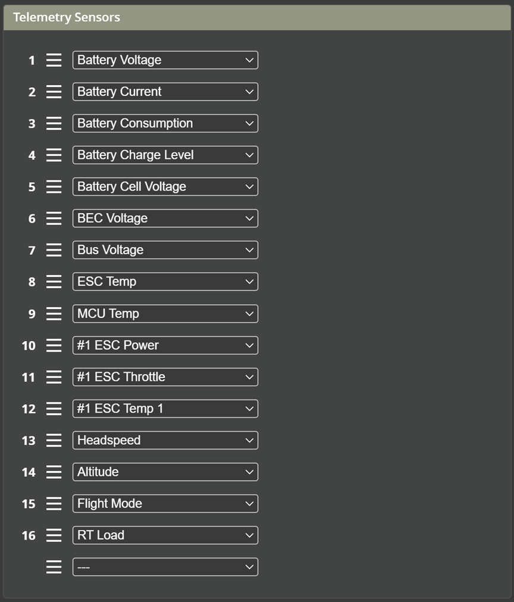Viewport: 514px width, 602px height.
Task: Click the drag handle for Battery Current
Action: (54, 92)
